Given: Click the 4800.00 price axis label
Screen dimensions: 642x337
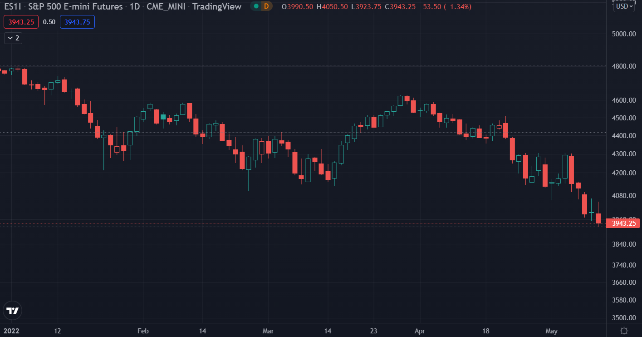Looking at the screenshot, I should pos(623,66).
